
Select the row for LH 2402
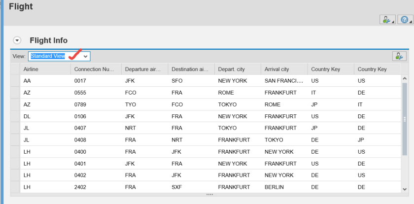(15, 188)
